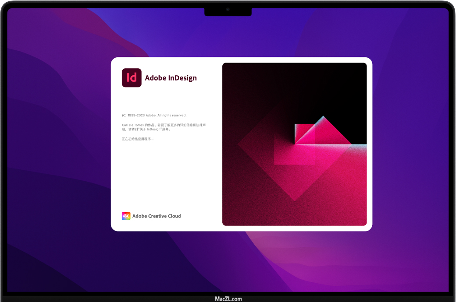
Task: Click the translucent pink square's lower-left corner
Action: click(275, 164)
